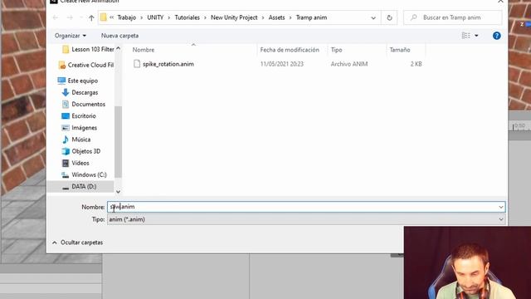Open the recent locations dropdown arrow
This screenshot has width=531, height=299.
tap(80, 17)
